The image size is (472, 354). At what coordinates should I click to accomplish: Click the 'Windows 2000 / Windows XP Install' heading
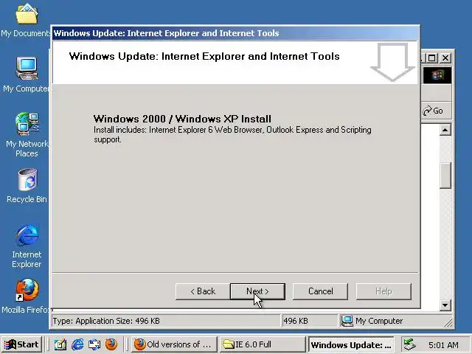point(182,119)
